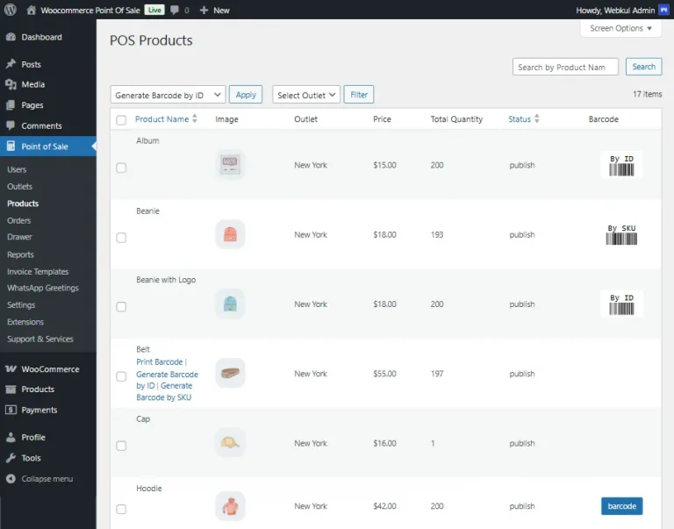Open Orders in Point of Sale menu
This screenshot has height=529, width=674.
pos(19,220)
